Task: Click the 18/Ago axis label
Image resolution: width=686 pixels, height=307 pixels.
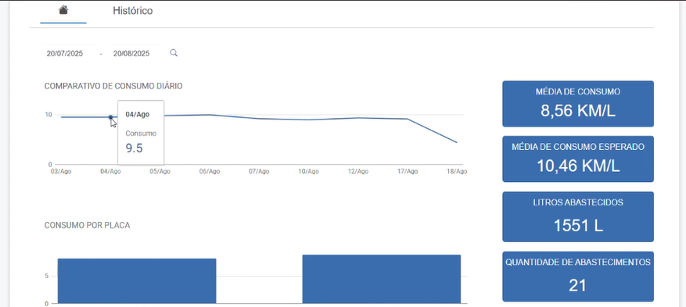Action: (x=457, y=172)
